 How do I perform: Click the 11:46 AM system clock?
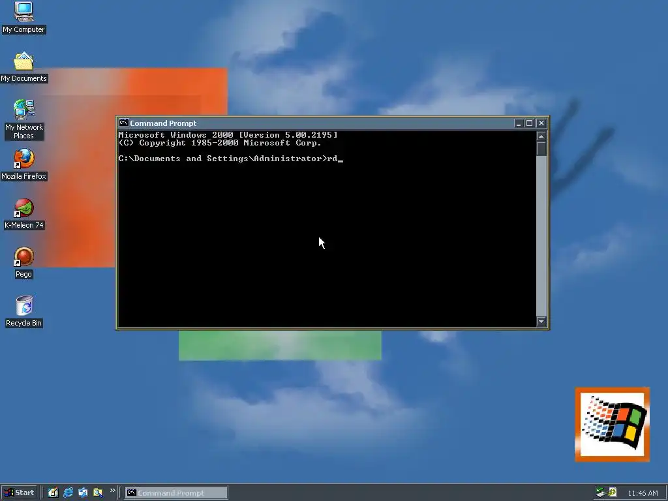tap(643, 493)
